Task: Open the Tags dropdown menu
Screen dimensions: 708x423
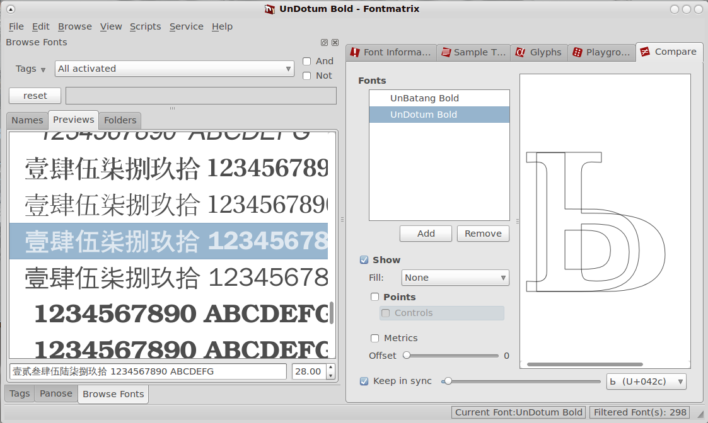Action: (x=31, y=69)
